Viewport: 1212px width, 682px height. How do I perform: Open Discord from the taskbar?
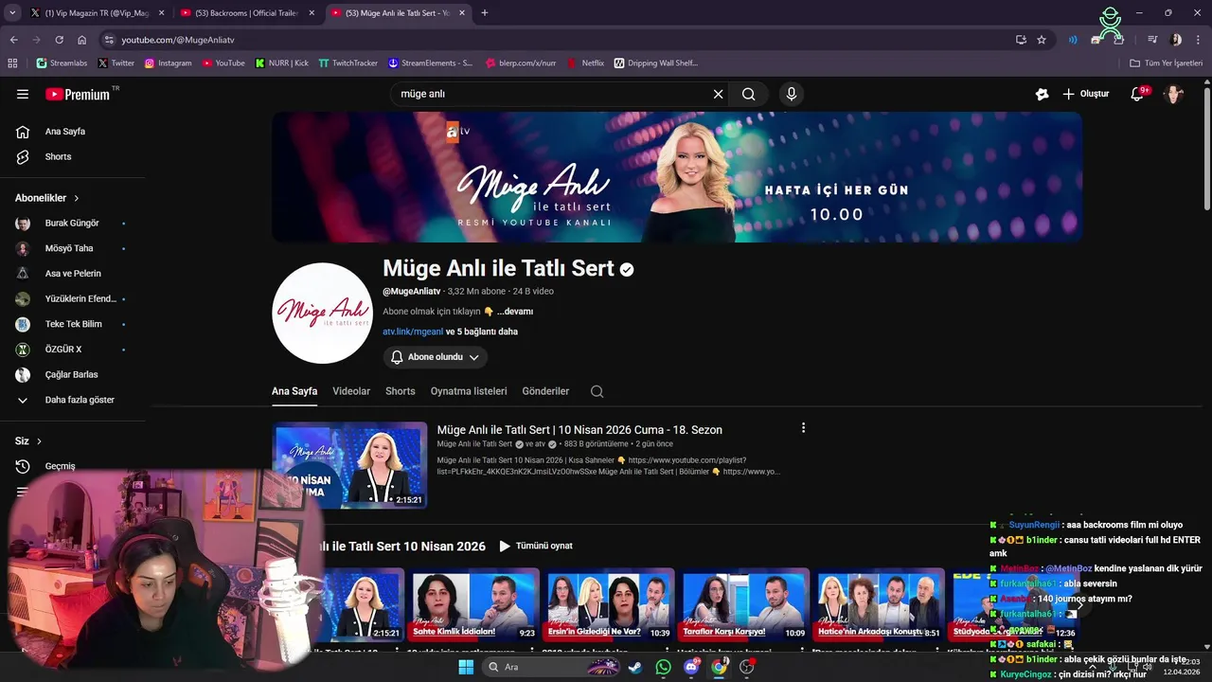pyautogui.click(x=691, y=667)
